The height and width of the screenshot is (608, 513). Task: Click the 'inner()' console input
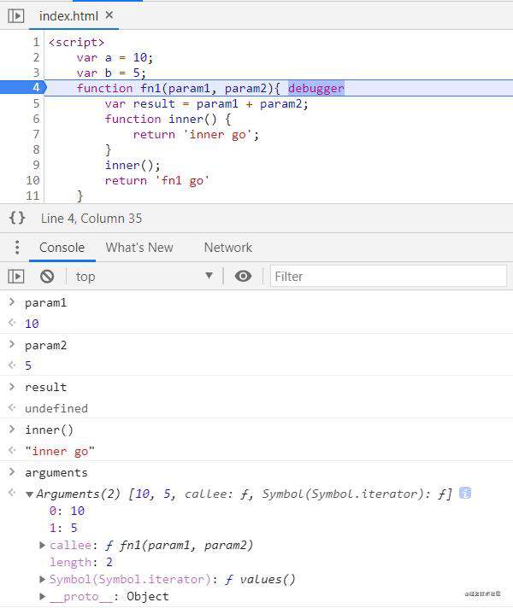(49, 430)
